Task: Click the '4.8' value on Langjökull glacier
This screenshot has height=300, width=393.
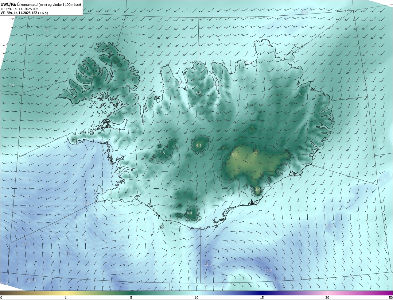Action: pyautogui.click(x=162, y=153)
